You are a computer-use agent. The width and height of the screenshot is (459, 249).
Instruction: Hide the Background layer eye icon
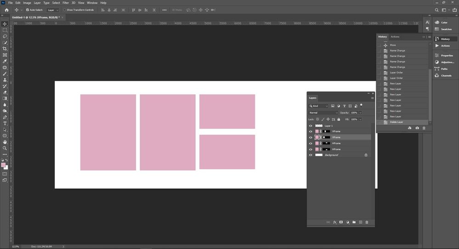[311, 155]
